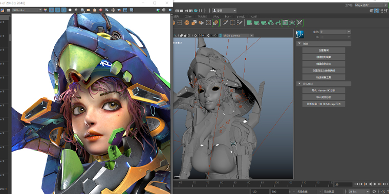Open the 24 fps frame rate dropdown

[x=358, y=191]
